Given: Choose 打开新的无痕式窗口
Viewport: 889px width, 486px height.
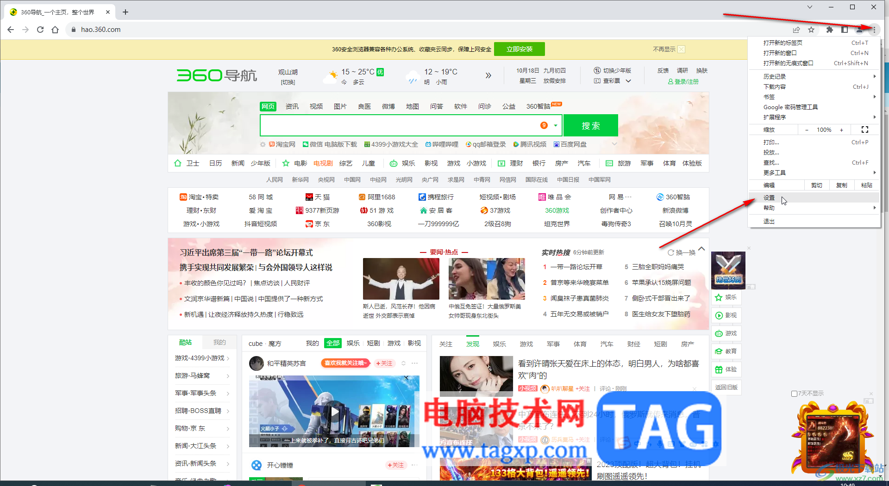Looking at the screenshot, I should click(814, 63).
